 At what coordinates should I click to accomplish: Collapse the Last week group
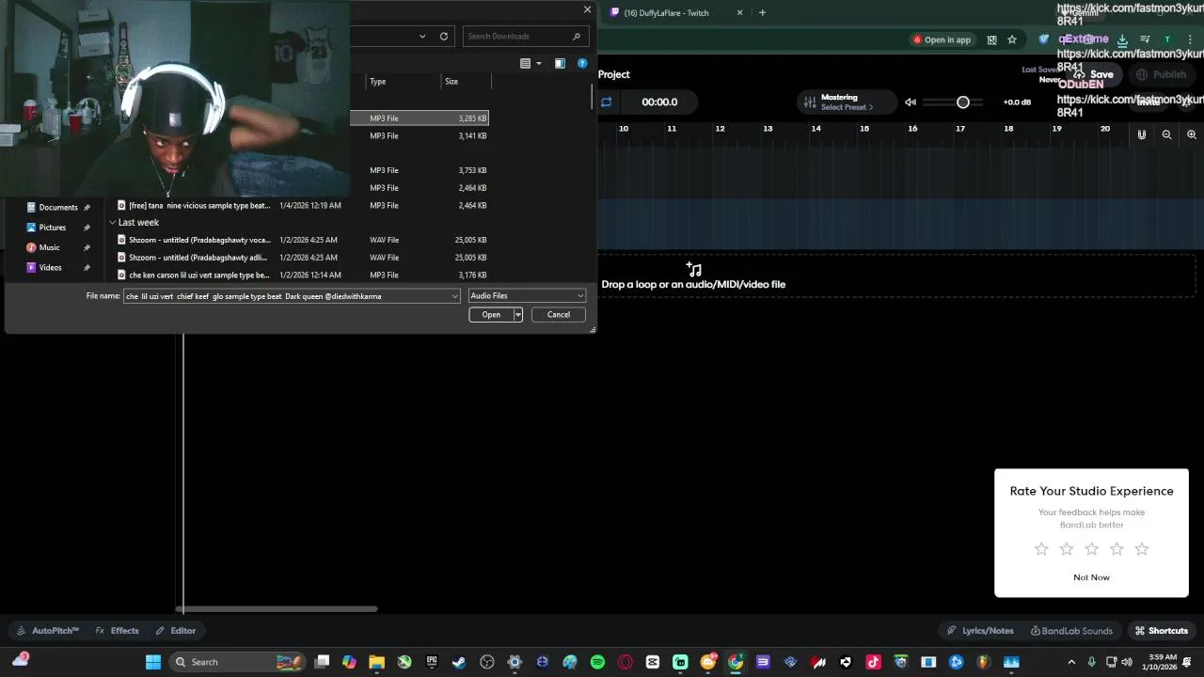coord(113,223)
